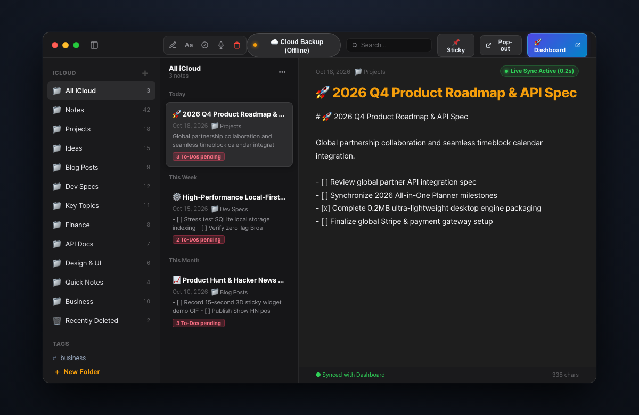Open the Finance folder

(x=101, y=225)
